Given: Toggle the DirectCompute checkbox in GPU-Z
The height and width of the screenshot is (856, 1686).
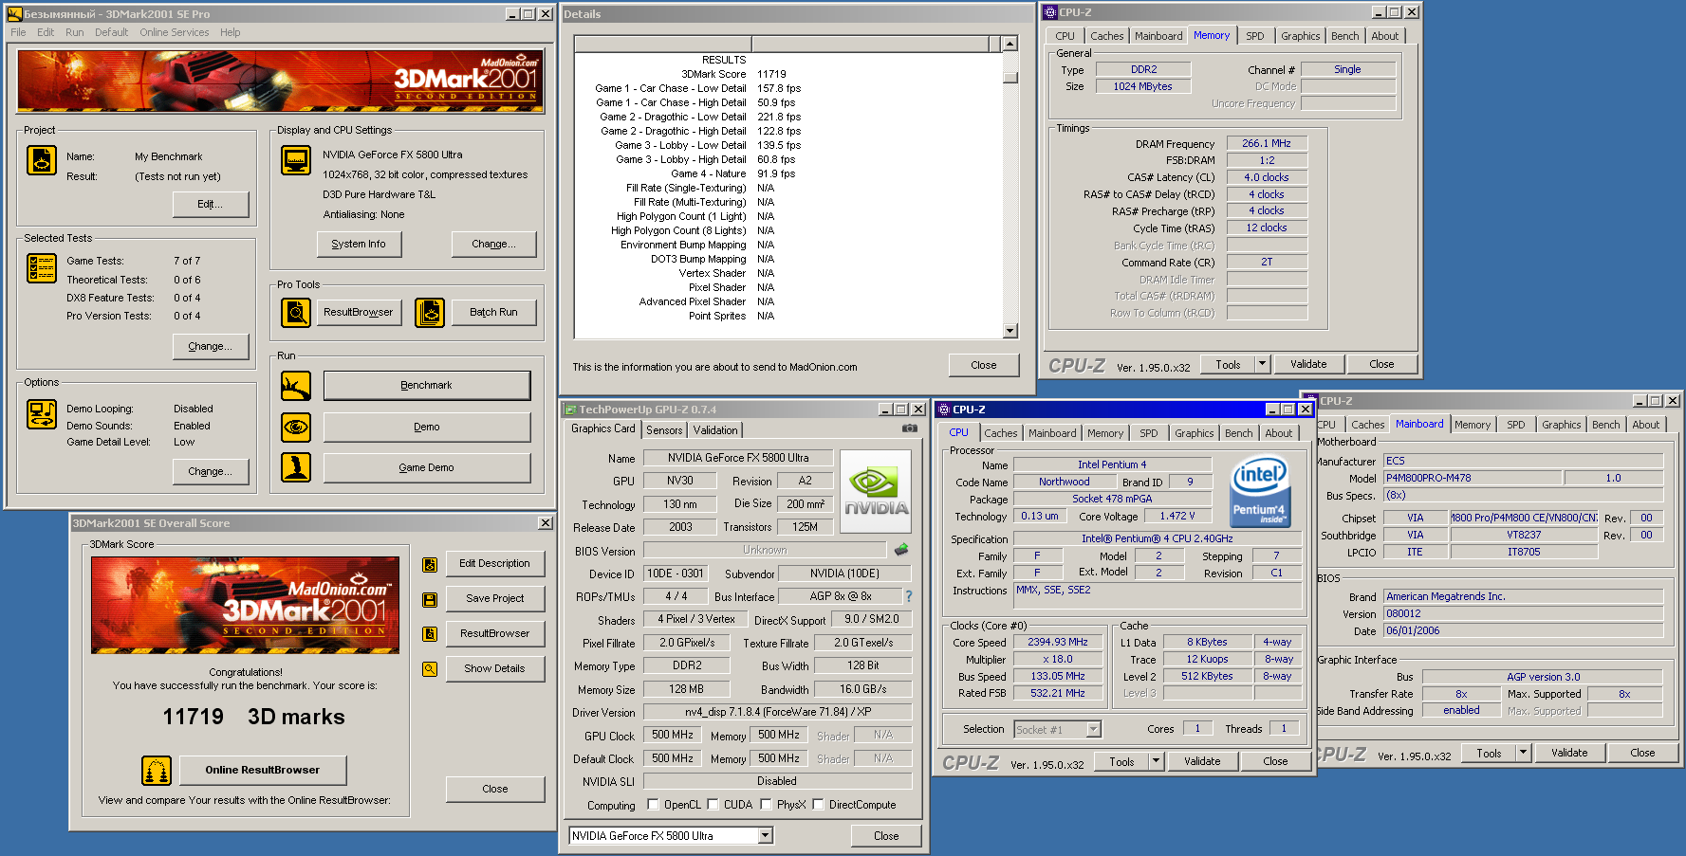Looking at the screenshot, I should tap(818, 805).
